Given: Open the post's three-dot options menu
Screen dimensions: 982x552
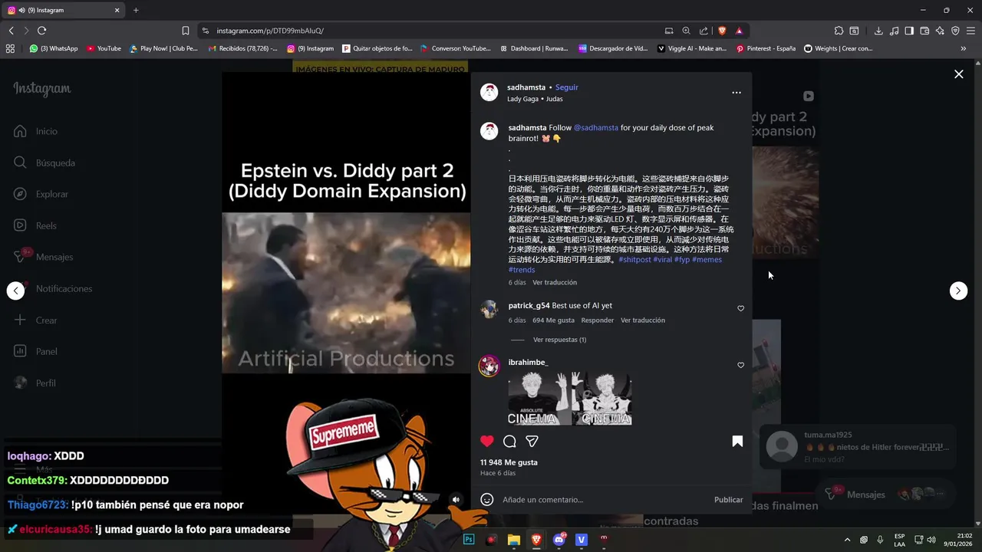Looking at the screenshot, I should (736, 93).
